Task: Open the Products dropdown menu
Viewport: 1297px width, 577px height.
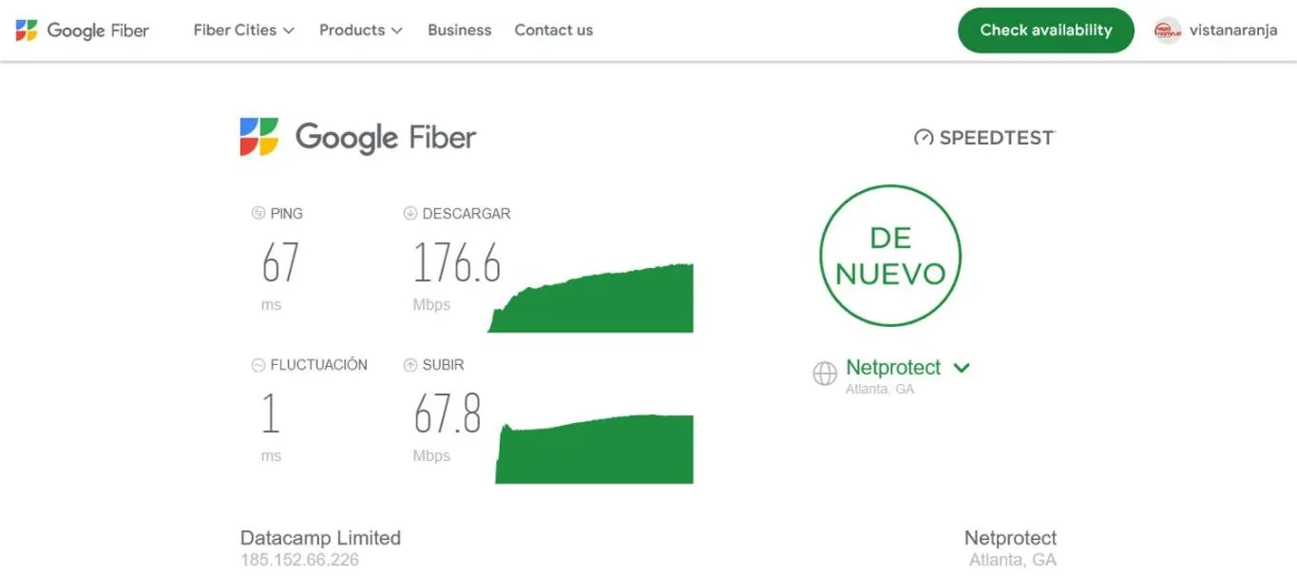Action: [360, 30]
